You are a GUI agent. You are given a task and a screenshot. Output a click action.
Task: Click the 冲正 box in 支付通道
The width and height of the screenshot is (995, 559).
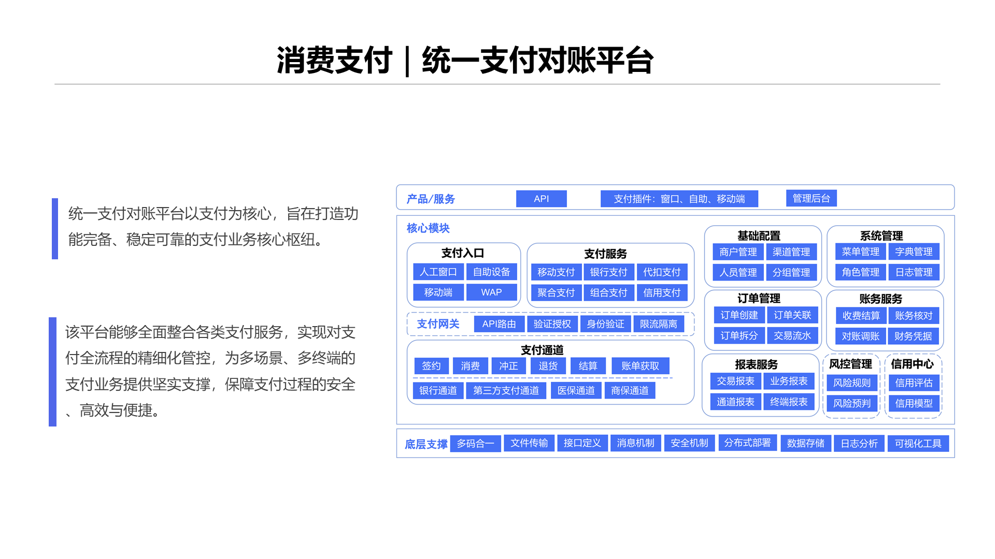[509, 366]
